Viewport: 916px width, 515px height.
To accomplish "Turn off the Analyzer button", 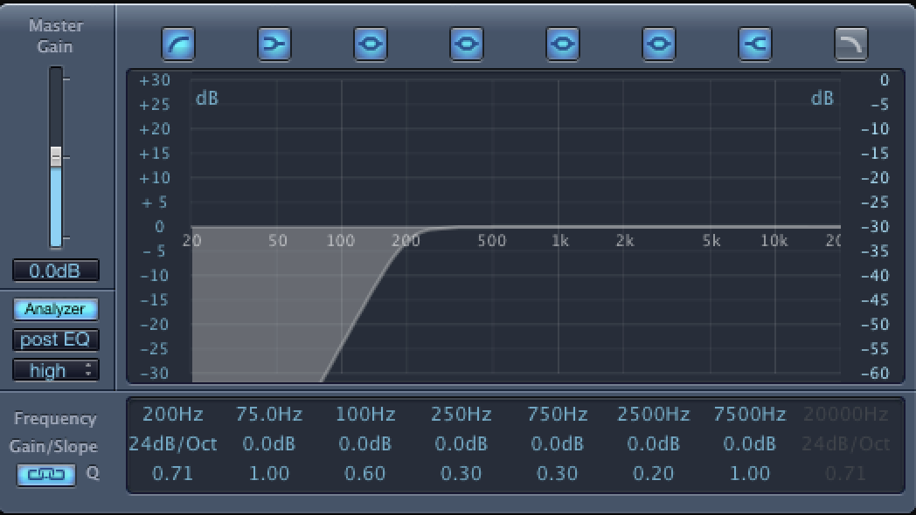I will click(x=55, y=309).
